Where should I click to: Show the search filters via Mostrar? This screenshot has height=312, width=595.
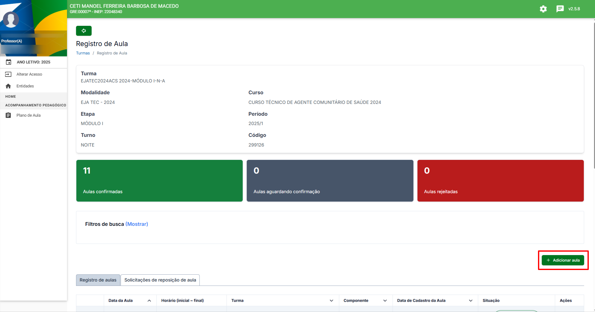(137, 224)
